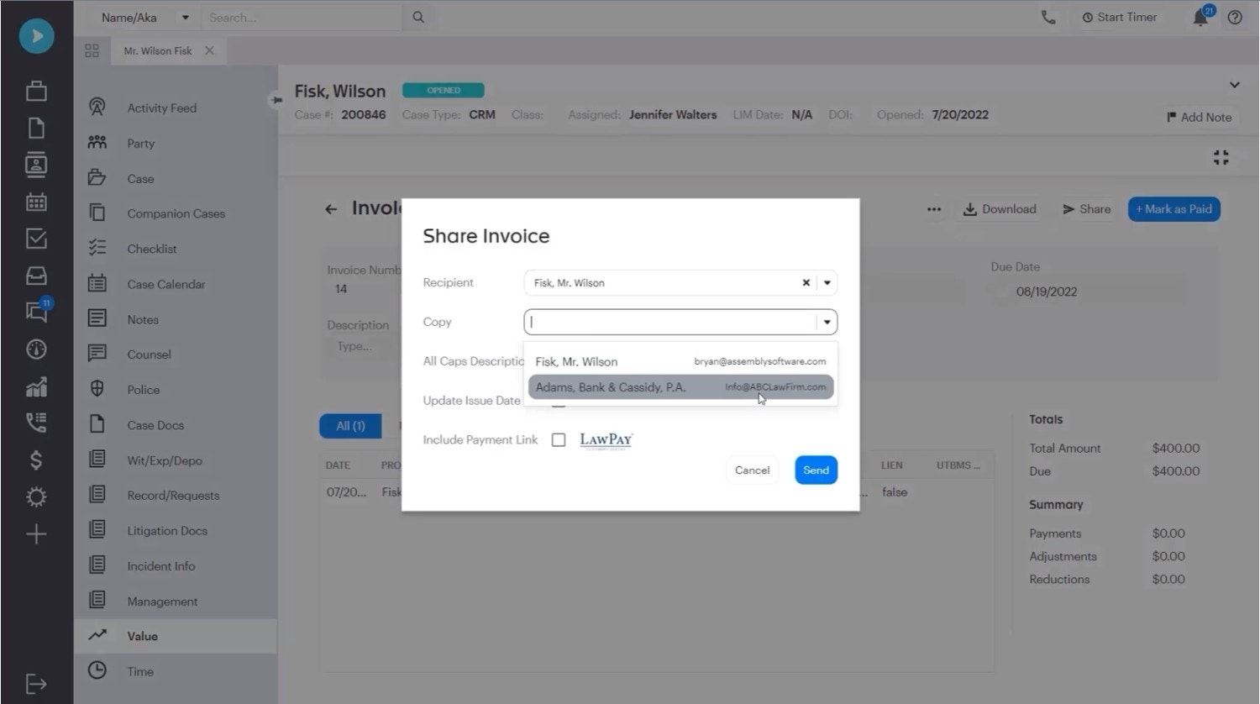Viewport: 1260px width, 704px height.
Task: Open messages icon showing 11 badge
Action: coord(35,312)
